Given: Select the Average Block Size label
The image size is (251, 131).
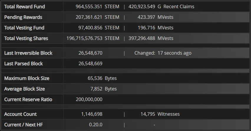Looking at the screenshot, I should coord(24,89).
